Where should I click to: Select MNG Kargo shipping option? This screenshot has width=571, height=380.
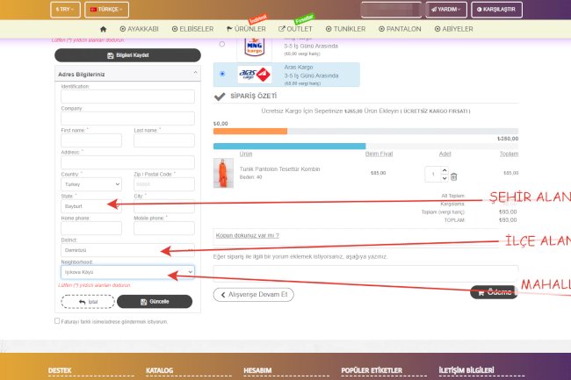click(x=221, y=44)
